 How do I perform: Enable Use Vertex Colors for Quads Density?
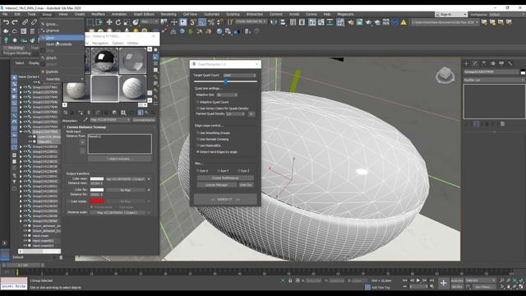pyautogui.click(x=198, y=109)
